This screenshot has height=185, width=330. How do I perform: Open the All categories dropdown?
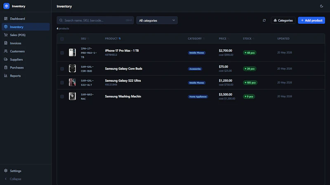click(157, 20)
